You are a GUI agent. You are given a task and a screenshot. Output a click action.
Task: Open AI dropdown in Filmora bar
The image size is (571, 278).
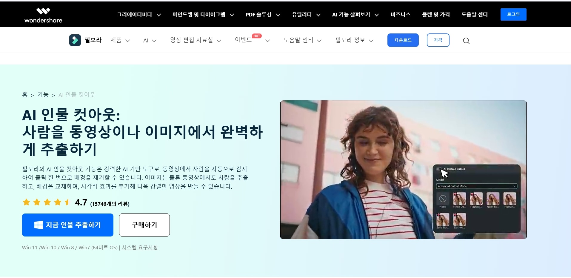tap(150, 41)
